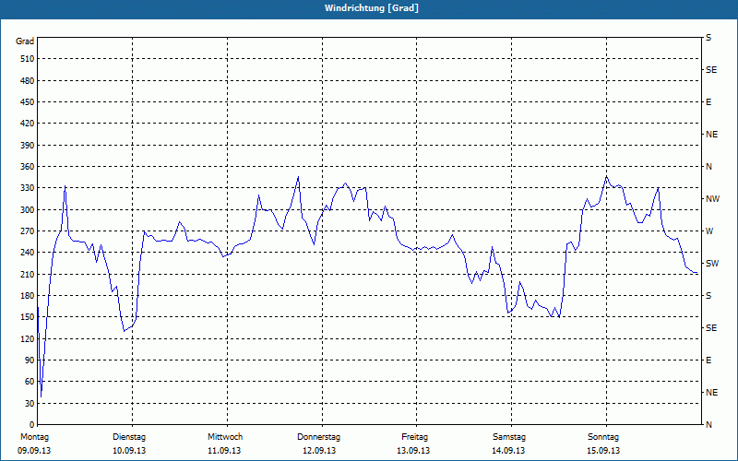Click the 300 degree axis label
The width and height of the screenshot is (738, 461).
(28, 209)
